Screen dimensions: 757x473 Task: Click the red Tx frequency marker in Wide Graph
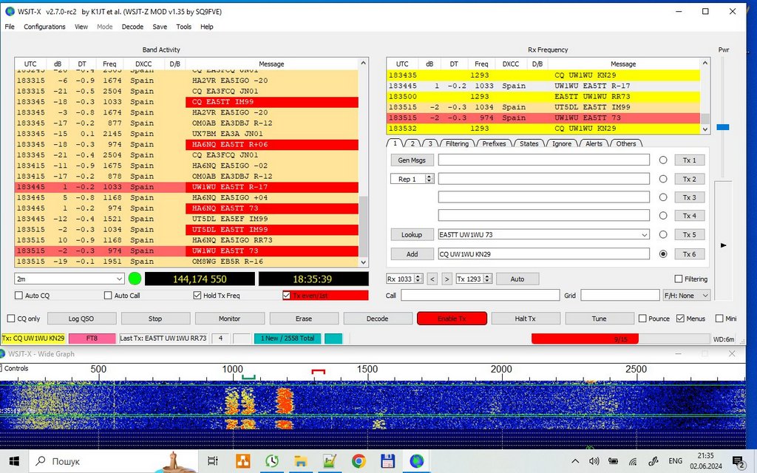pos(318,372)
